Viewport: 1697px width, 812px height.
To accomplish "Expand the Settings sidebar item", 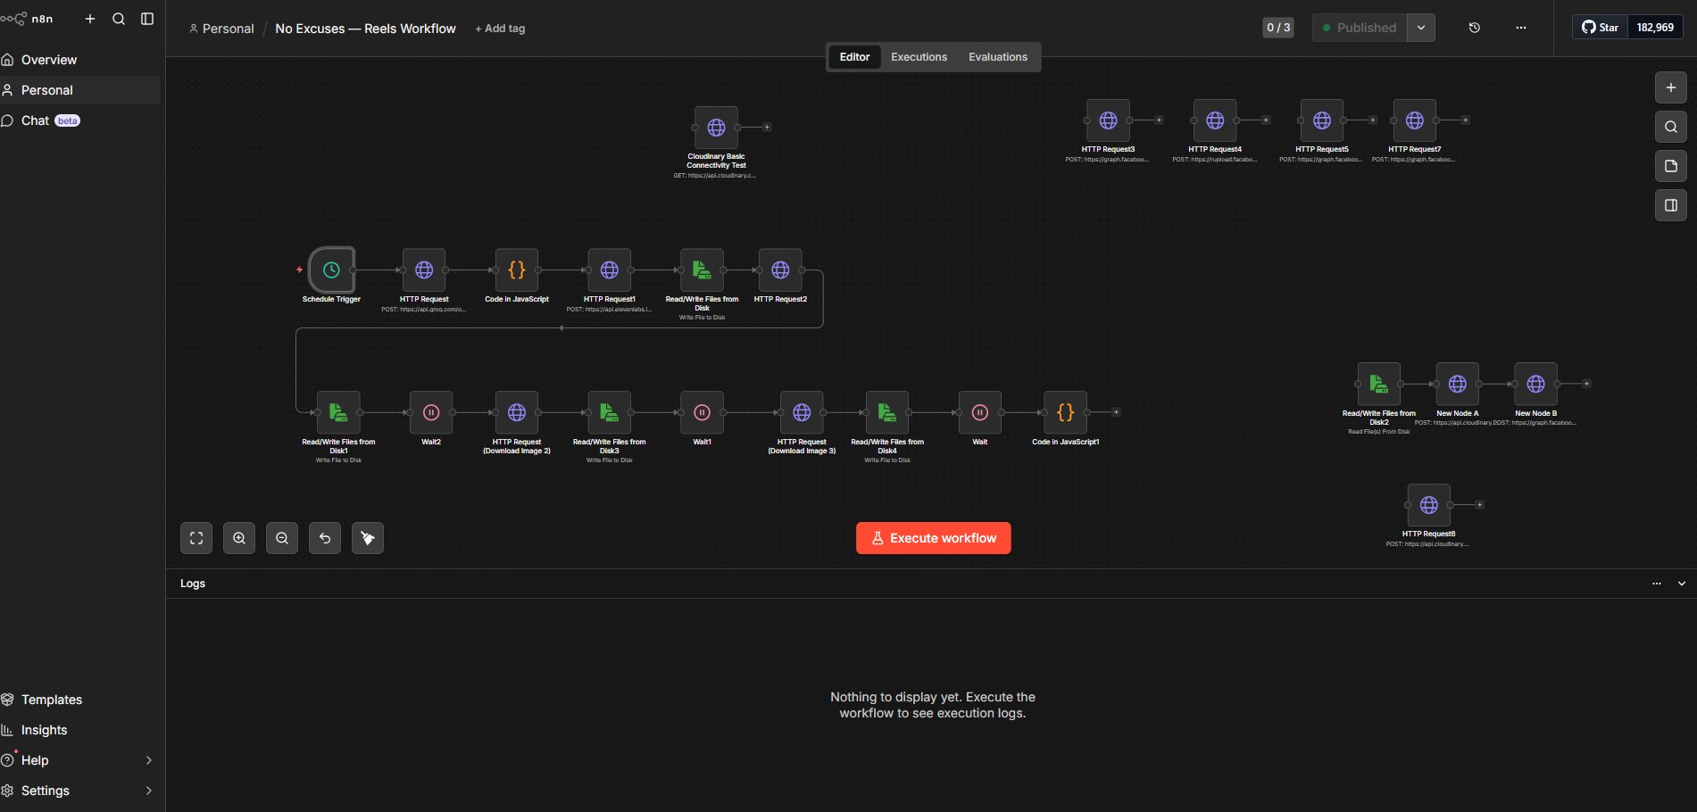I will pyautogui.click(x=148, y=791).
